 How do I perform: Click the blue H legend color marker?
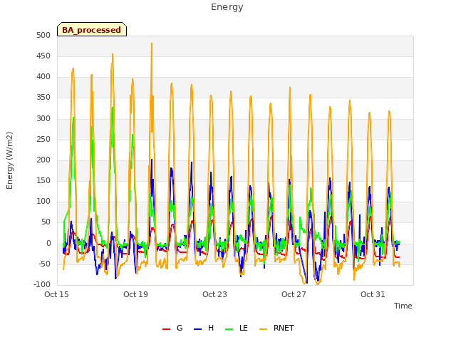click(x=197, y=329)
